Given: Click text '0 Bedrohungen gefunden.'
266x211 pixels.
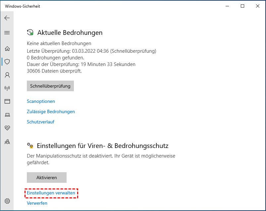Looking at the screenshot, I should point(55,58).
